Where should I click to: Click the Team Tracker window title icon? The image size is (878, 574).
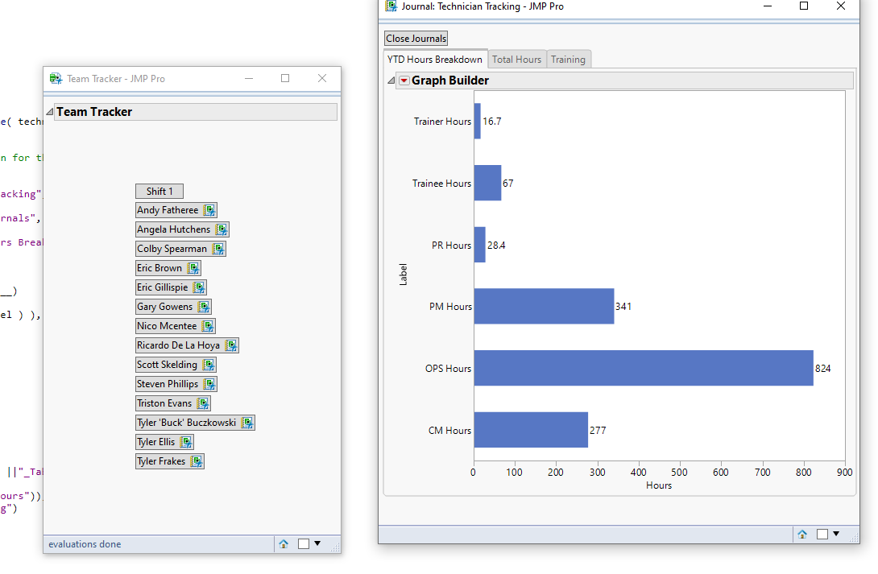point(56,78)
